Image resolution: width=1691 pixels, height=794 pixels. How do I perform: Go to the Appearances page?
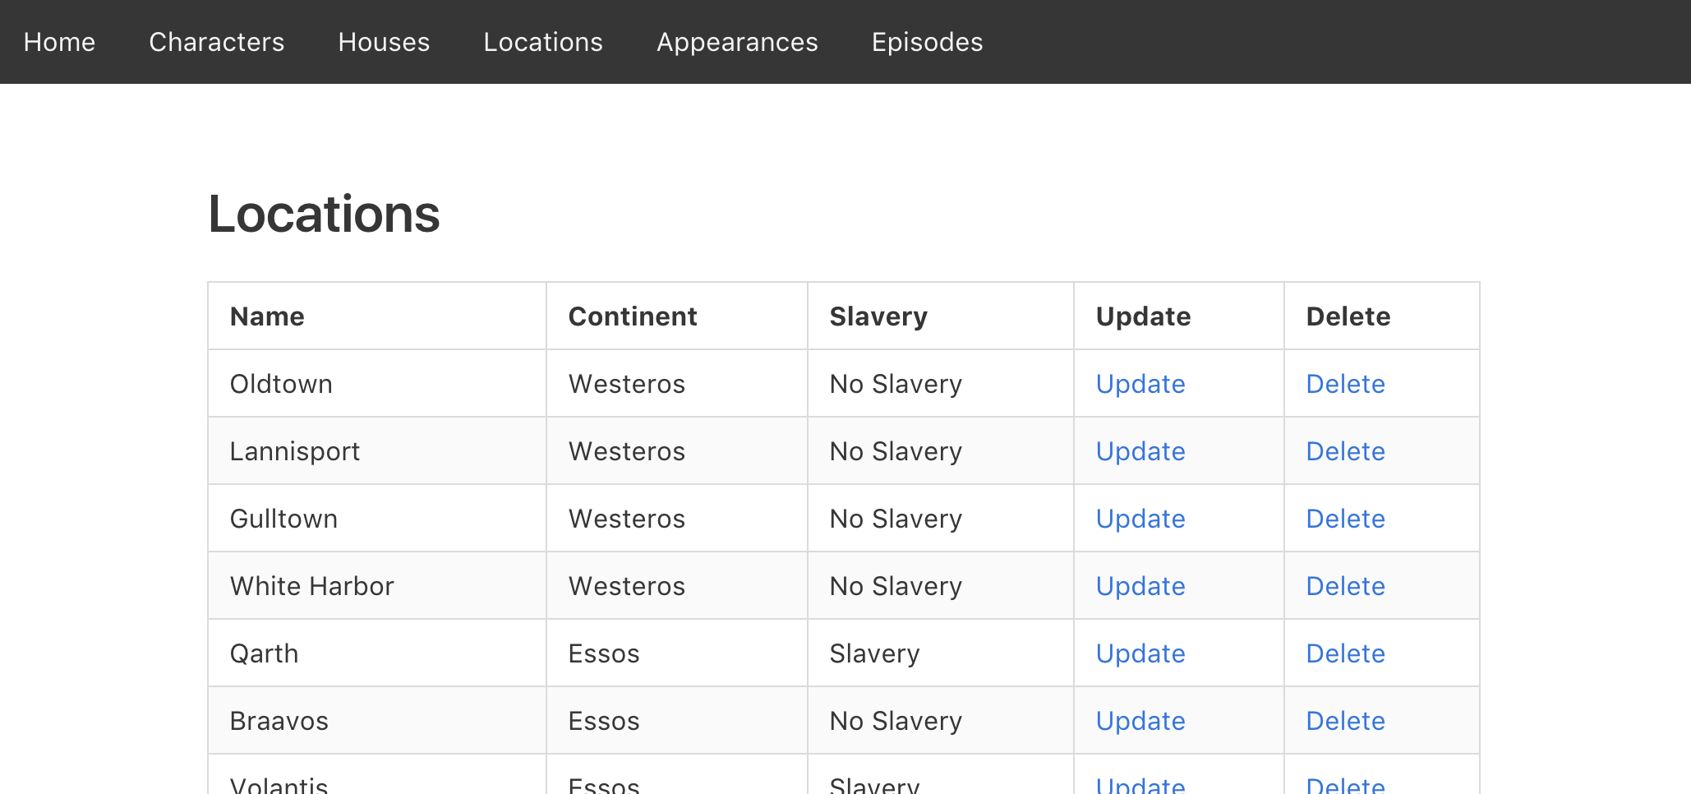click(737, 42)
